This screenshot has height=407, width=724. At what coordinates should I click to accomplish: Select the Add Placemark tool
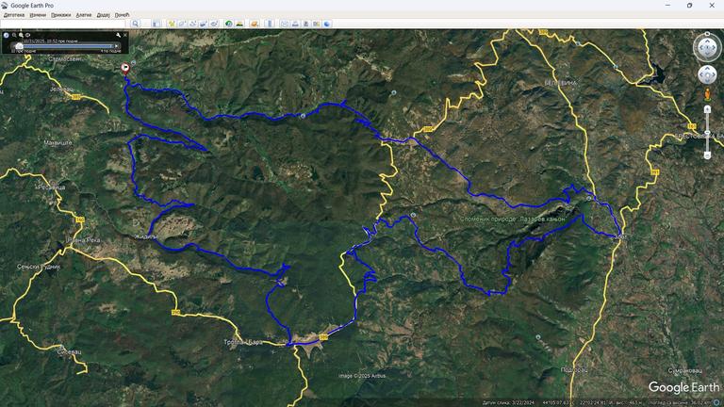[x=172, y=24]
